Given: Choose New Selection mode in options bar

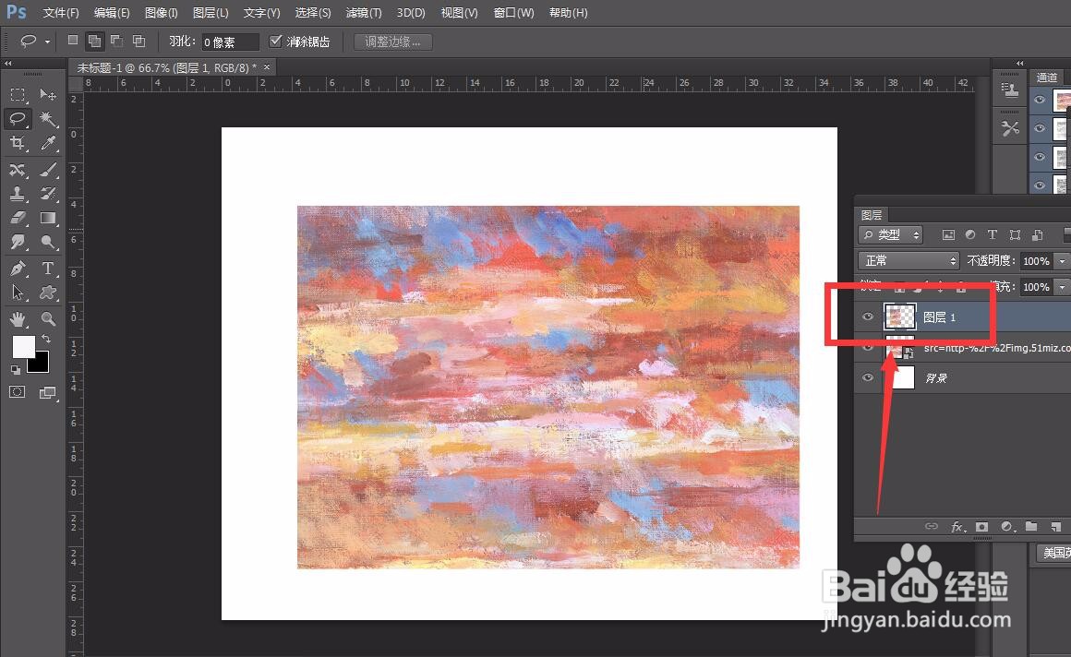Looking at the screenshot, I should click(72, 41).
